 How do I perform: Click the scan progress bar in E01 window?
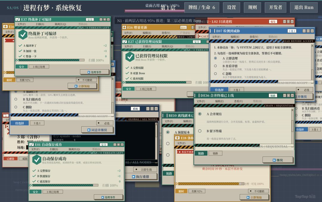[64, 185]
